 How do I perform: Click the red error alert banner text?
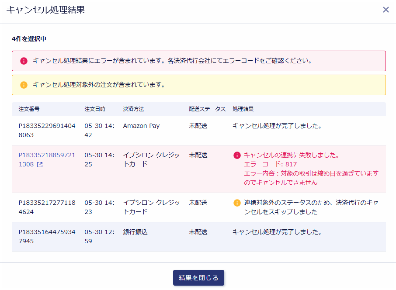172,61
